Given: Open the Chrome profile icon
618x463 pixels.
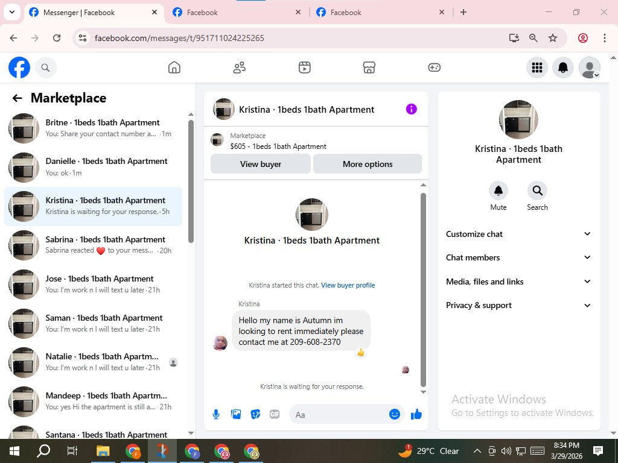Looking at the screenshot, I should (x=583, y=38).
